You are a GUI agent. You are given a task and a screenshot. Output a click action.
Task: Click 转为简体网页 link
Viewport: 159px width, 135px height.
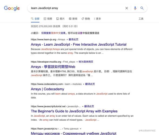click(86, 62)
